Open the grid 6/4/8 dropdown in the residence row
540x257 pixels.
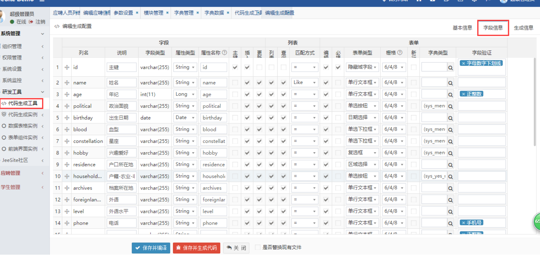(x=394, y=164)
